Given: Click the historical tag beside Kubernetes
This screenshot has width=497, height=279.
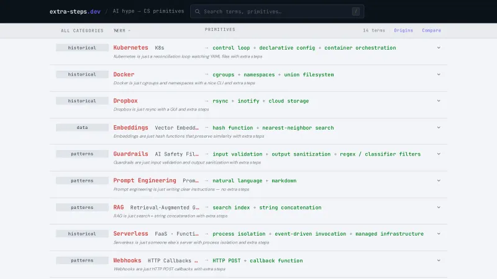Looking at the screenshot, I should coord(82,48).
